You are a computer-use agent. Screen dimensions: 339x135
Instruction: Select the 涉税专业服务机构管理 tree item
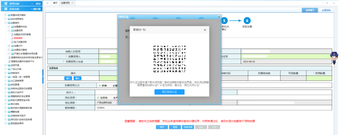(x=21, y=88)
